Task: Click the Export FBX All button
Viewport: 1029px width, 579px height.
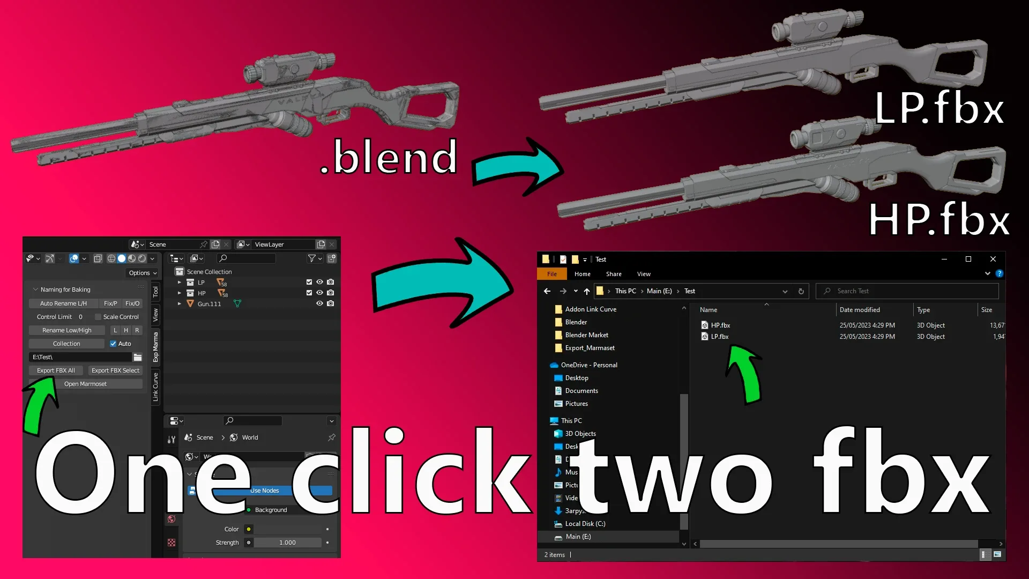Action: (x=56, y=370)
